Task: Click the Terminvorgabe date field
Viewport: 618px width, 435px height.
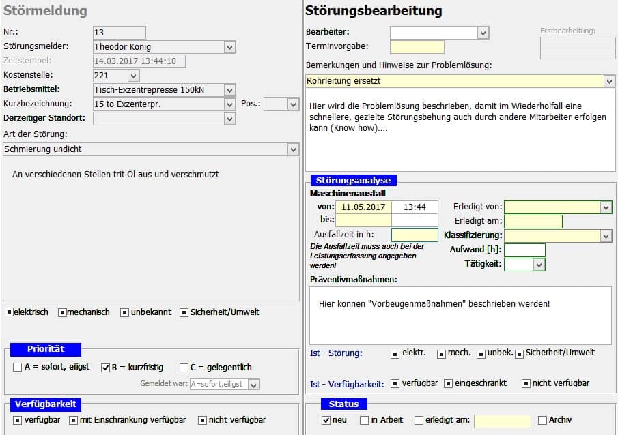Action: (x=417, y=47)
